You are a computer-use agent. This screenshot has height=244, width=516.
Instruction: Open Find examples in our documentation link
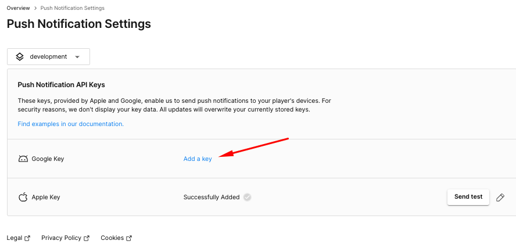(70, 124)
